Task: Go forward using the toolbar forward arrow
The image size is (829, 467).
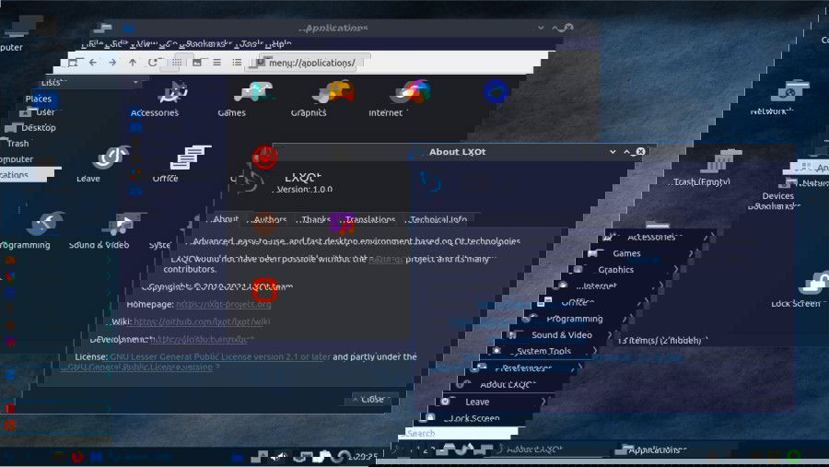Action: click(112, 63)
